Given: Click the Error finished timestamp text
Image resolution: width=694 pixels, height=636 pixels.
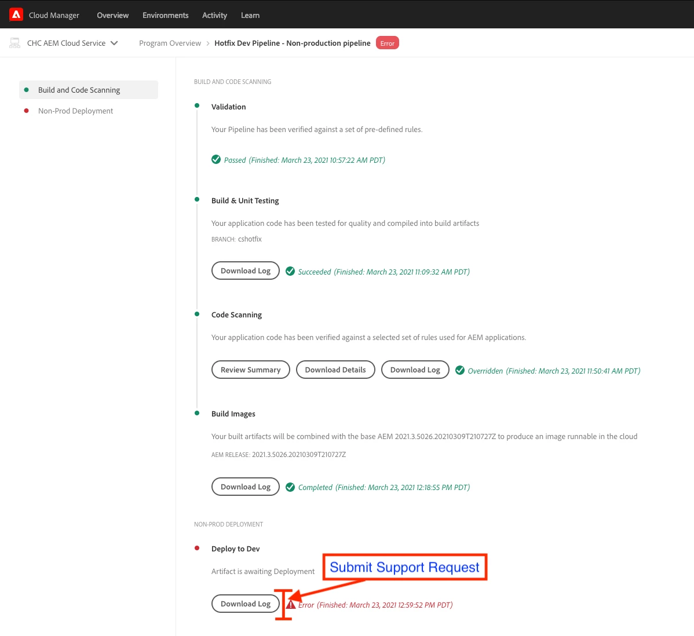Looking at the screenshot, I should coord(385,605).
